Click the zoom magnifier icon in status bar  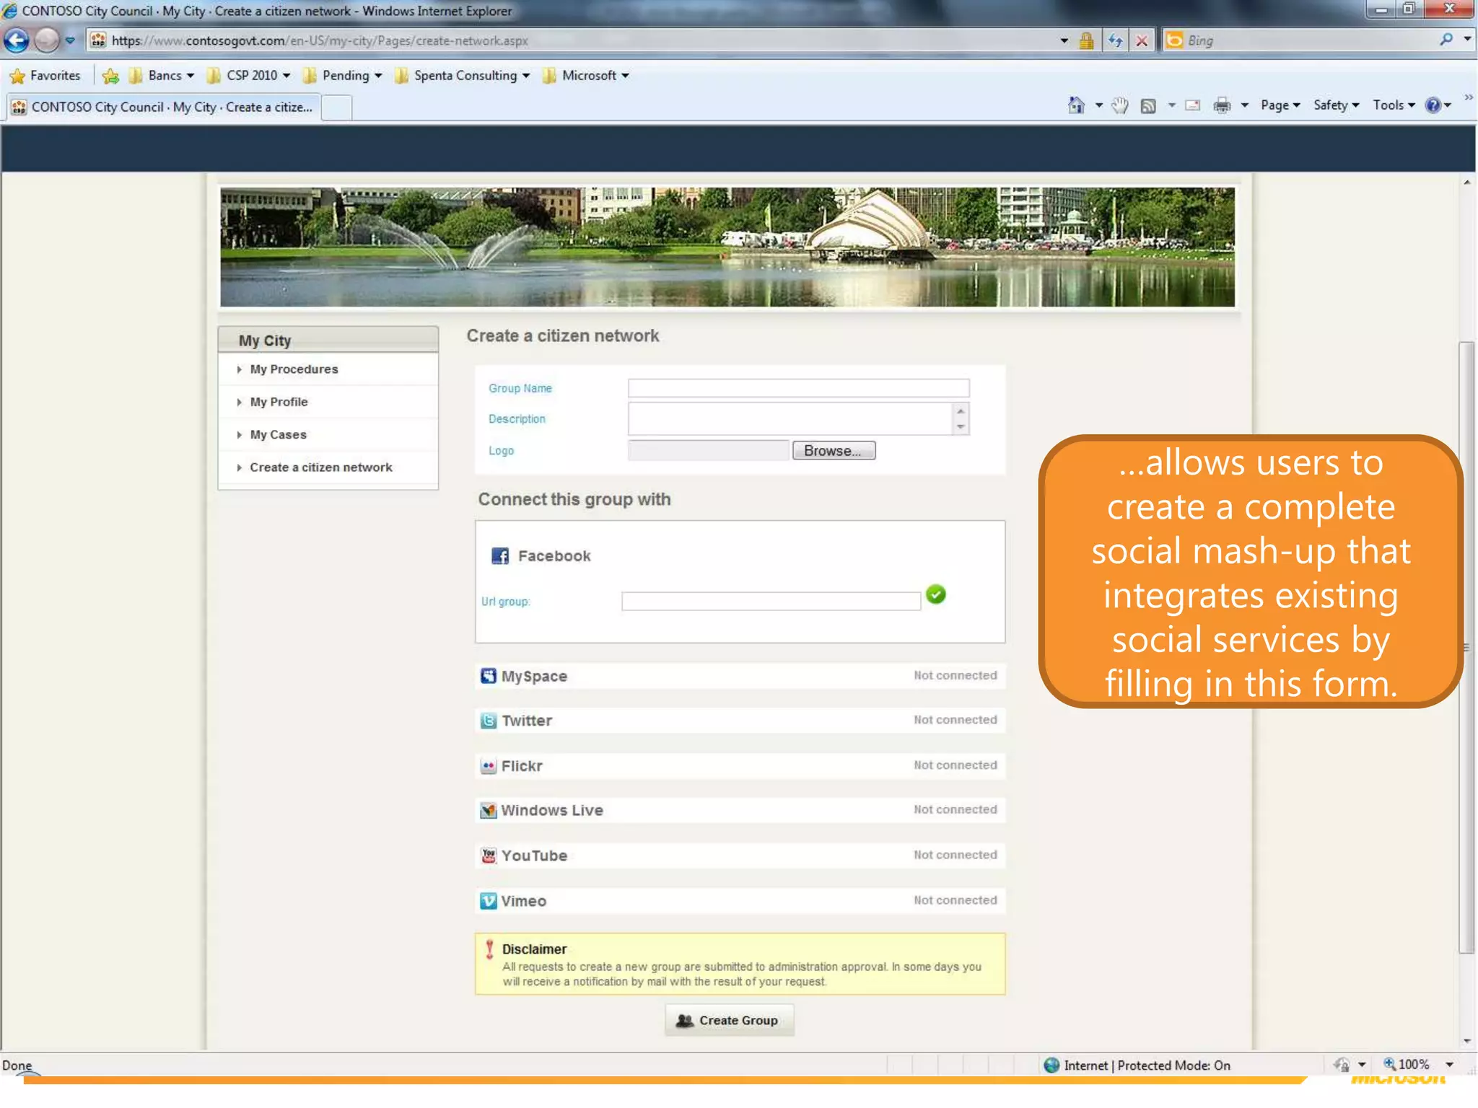pos(1389,1064)
